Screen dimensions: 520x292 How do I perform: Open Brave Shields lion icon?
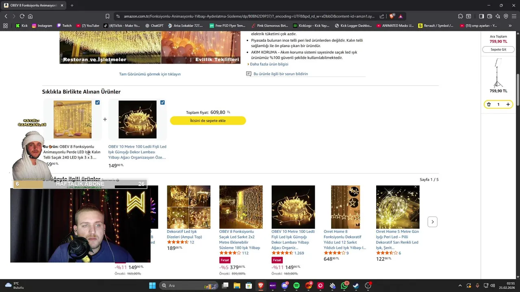392,16
